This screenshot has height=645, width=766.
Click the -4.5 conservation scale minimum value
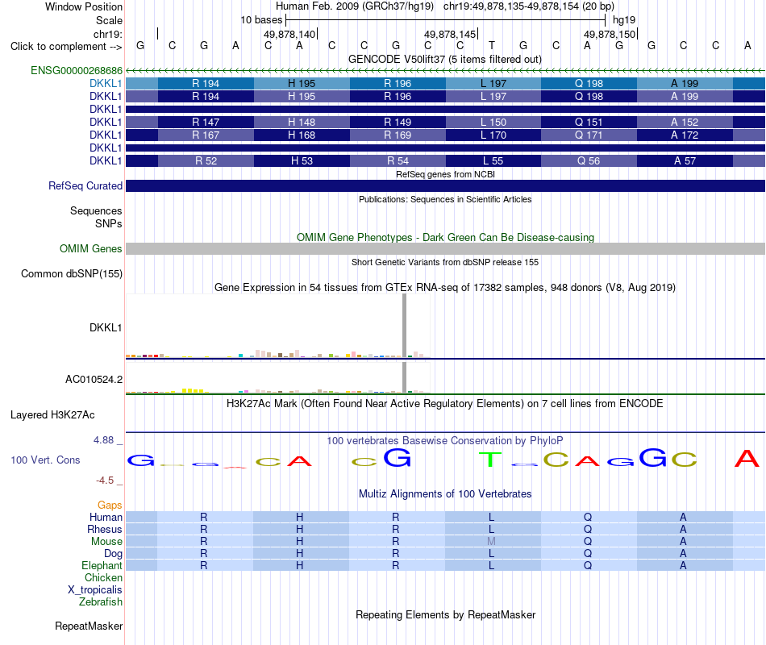tap(105, 481)
